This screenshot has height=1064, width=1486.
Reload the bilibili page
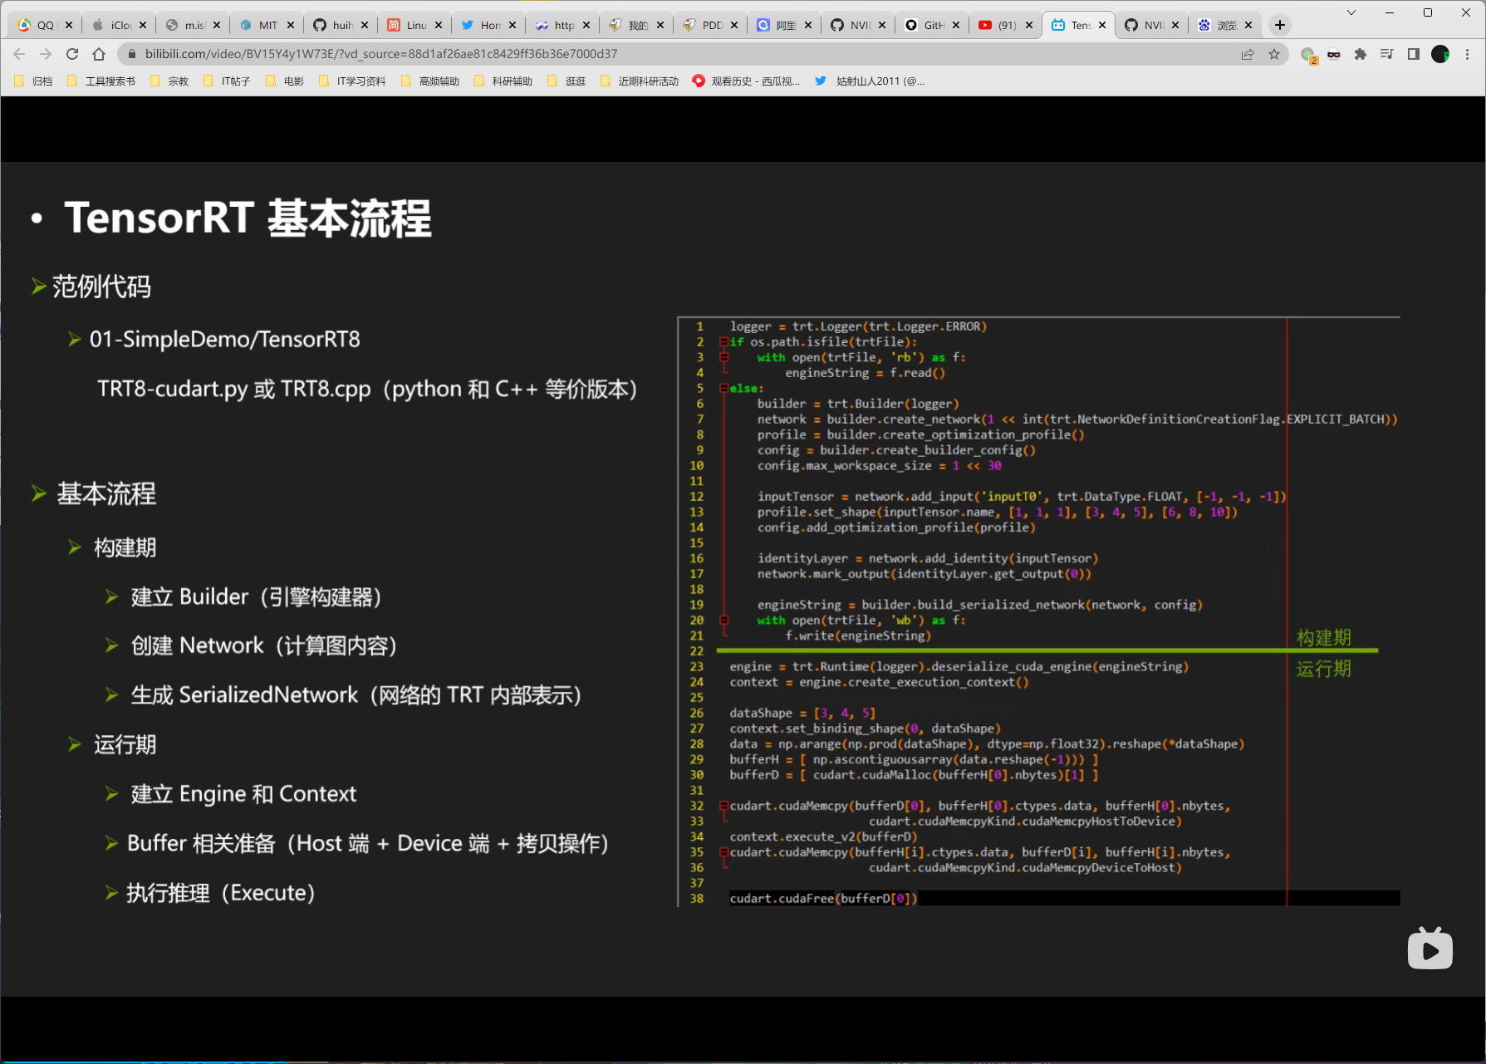coord(72,54)
